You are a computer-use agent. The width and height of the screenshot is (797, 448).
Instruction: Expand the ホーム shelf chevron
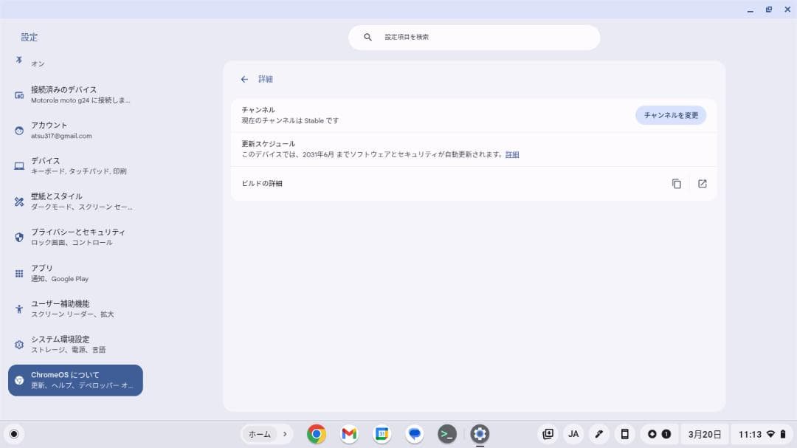(x=284, y=434)
